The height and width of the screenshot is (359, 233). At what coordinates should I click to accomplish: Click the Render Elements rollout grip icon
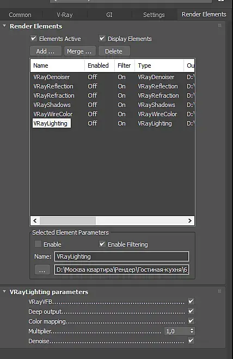click(x=219, y=26)
